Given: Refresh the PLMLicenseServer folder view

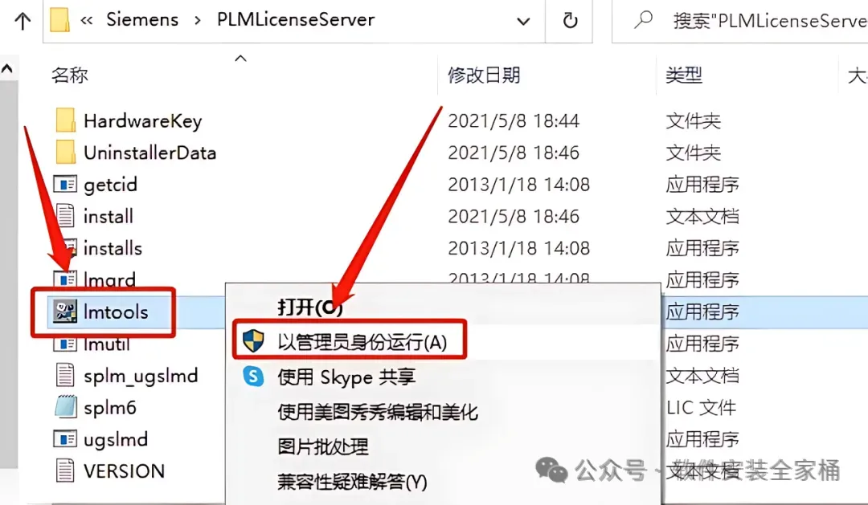Looking at the screenshot, I should pyautogui.click(x=570, y=21).
